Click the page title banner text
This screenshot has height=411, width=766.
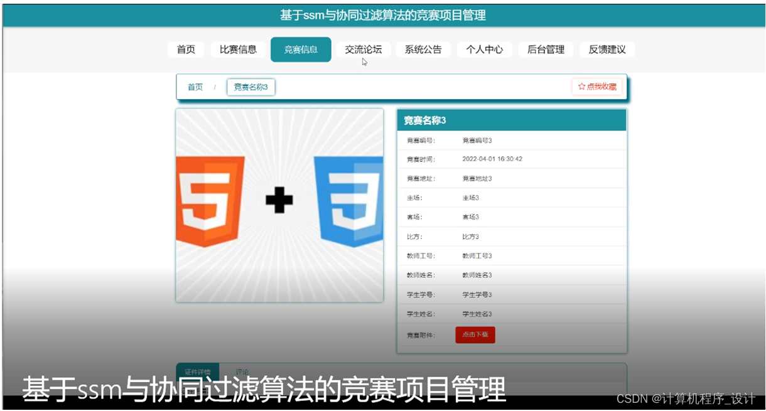point(383,15)
